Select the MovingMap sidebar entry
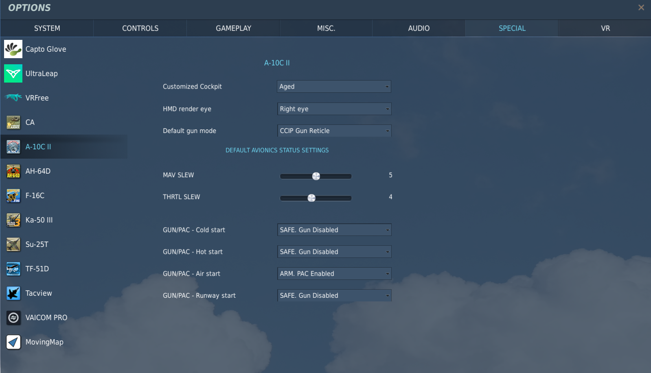Viewport: 651px width, 373px height. [x=64, y=342]
